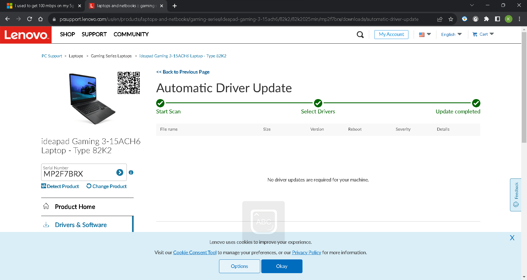The image size is (527, 280).
Task: Open the SHOP menu
Action: pos(68,34)
